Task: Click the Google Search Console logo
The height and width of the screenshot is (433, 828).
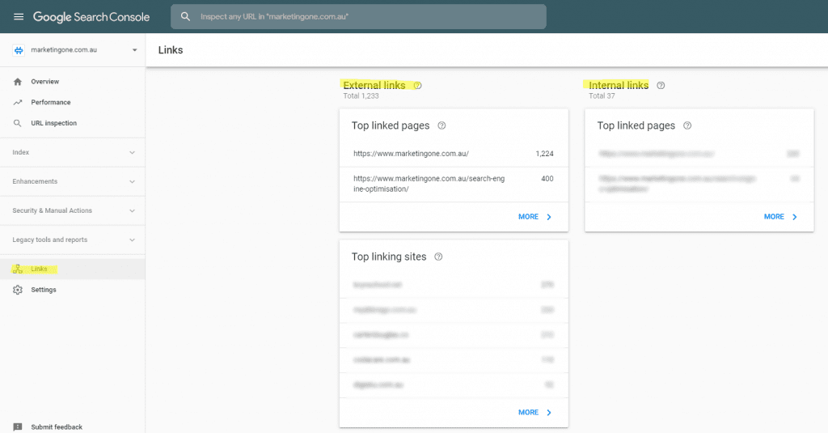Action: [x=91, y=17]
